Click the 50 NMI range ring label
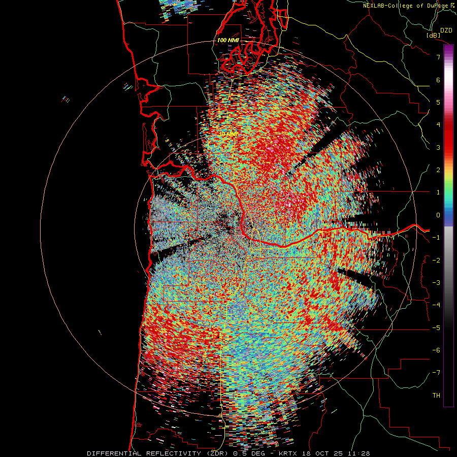This screenshot has height=457, width=457. (228, 135)
